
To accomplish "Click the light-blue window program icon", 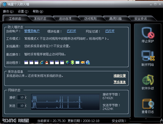I will [x=77, y=62].
